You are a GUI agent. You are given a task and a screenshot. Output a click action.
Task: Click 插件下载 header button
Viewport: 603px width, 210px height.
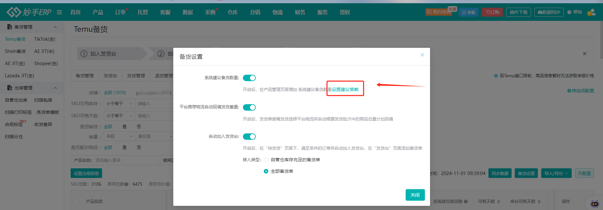pos(519,12)
